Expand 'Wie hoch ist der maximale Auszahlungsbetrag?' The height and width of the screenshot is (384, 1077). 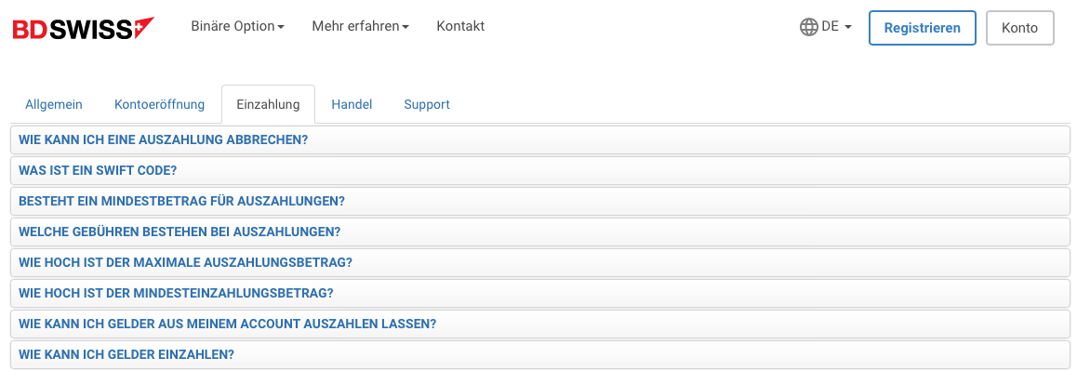click(x=540, y=262)
